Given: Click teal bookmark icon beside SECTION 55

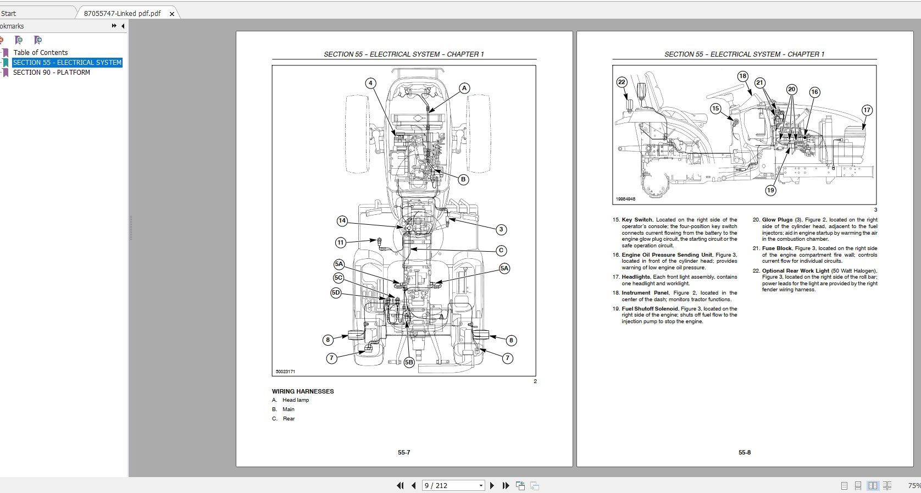Looking at the screenshot, I should point(5,63).
